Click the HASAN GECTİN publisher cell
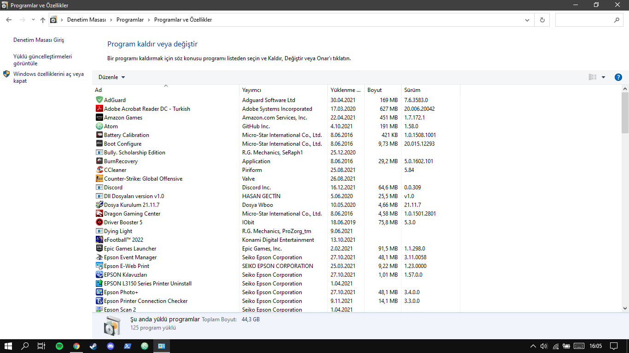629x353 pixels. point(261,196)
